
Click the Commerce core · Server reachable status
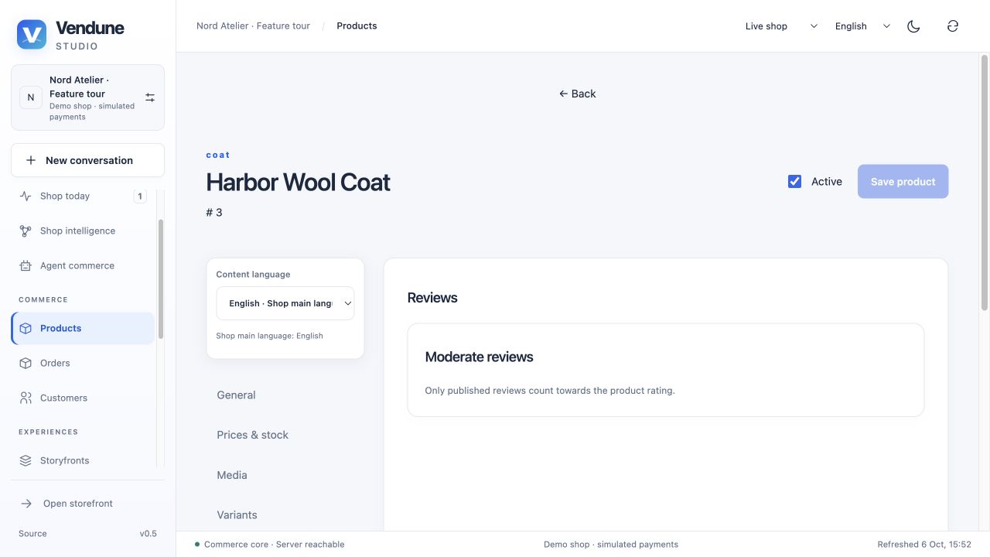pyautogui.click(x=270, y=545)
